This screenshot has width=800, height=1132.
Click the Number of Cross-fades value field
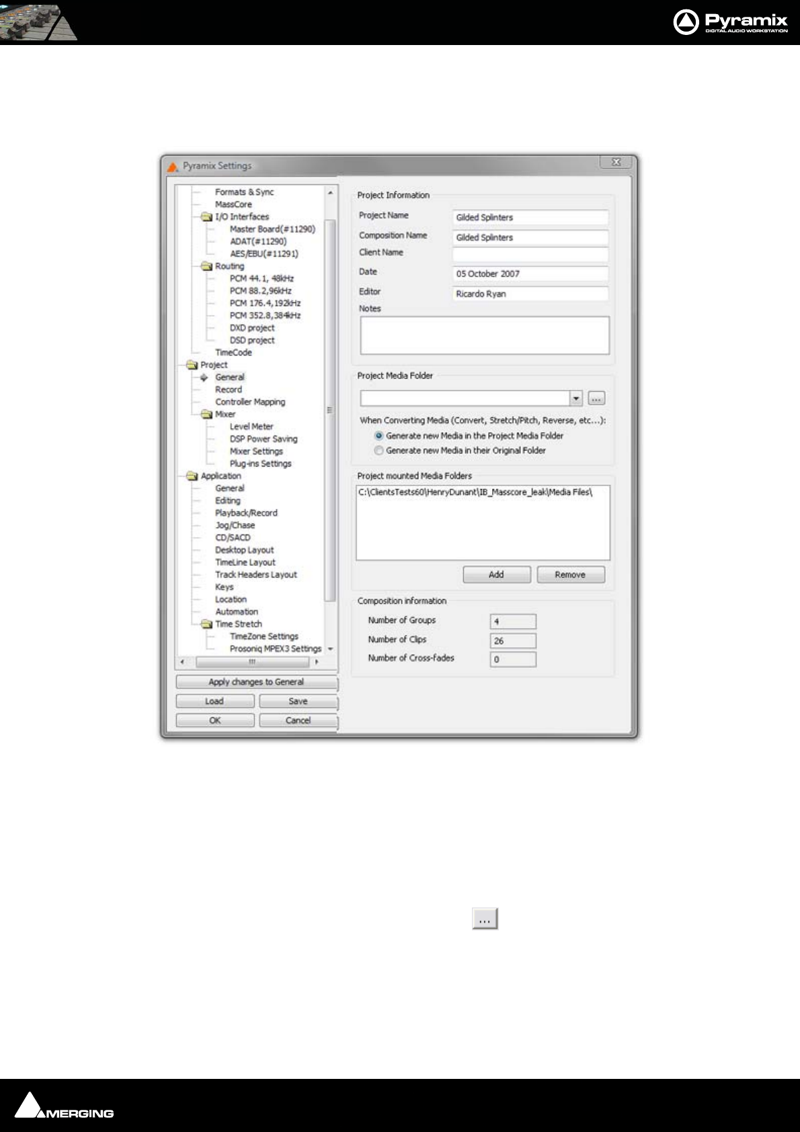(x=513, y=659)
